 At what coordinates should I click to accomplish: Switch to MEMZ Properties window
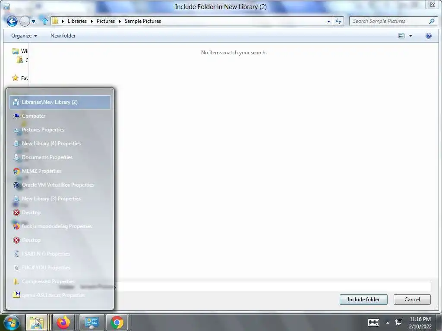[x=60, y=171]
